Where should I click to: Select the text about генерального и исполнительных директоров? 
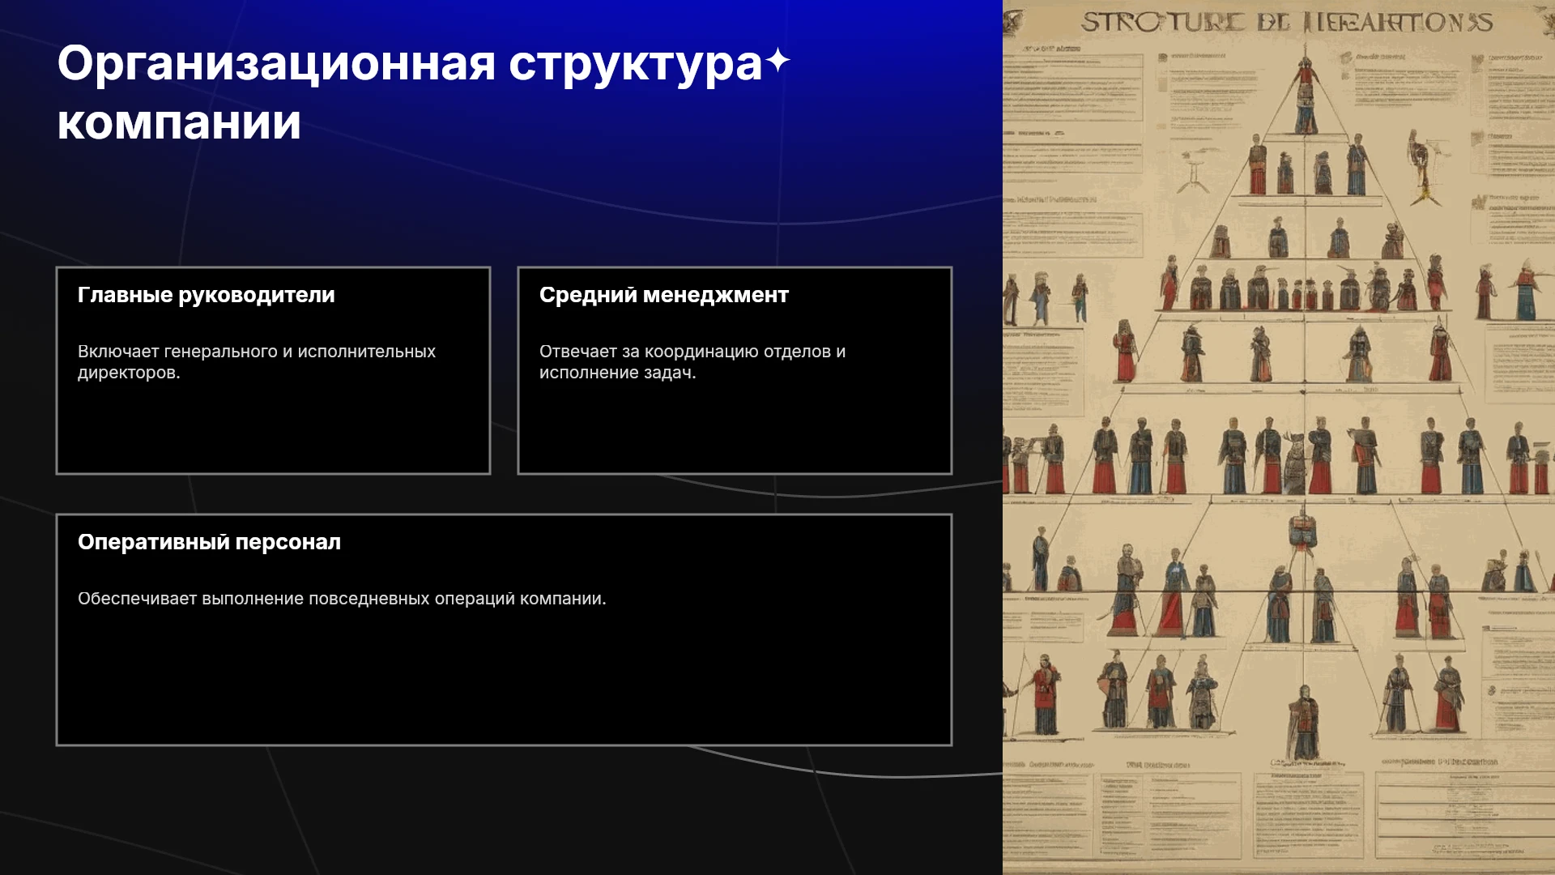point(257,362)
